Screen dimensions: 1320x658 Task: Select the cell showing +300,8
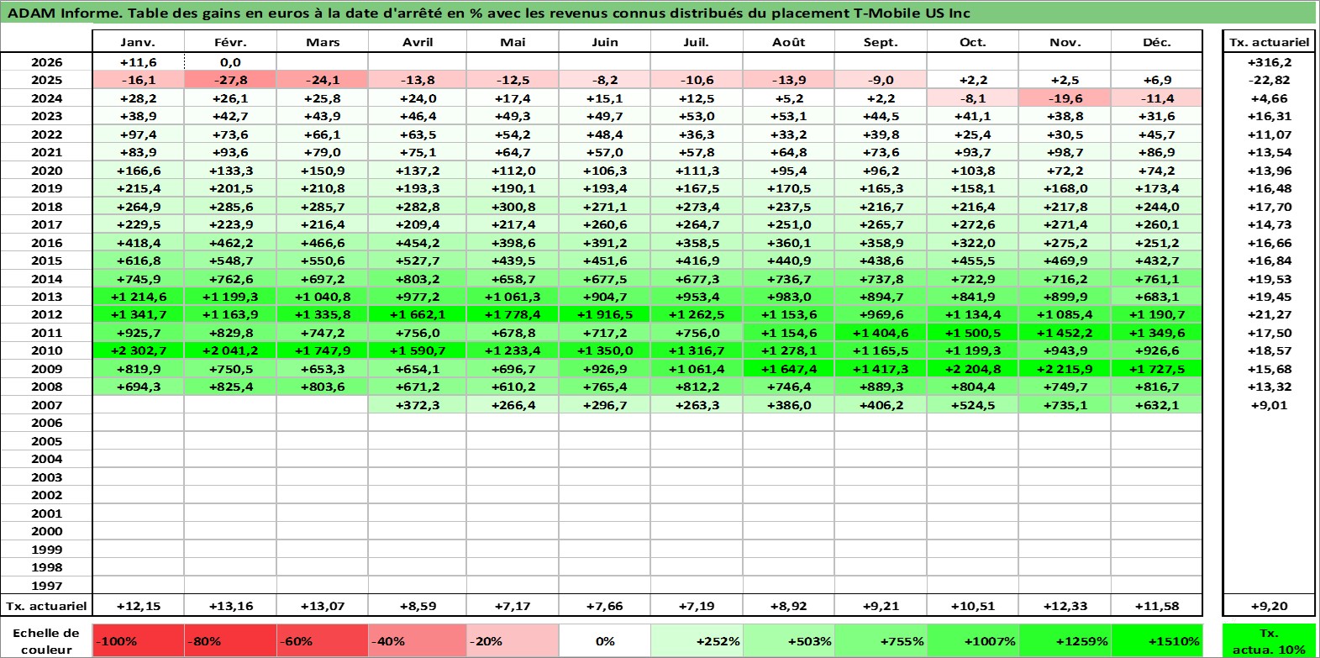(513, 207)
